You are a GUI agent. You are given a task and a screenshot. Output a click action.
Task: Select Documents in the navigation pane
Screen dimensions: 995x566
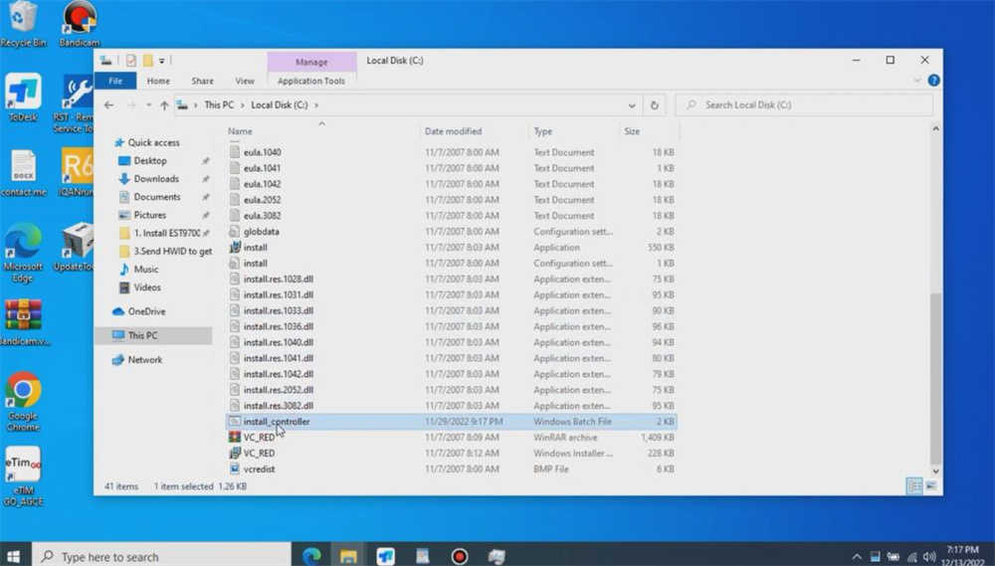[x=157, y=197]
